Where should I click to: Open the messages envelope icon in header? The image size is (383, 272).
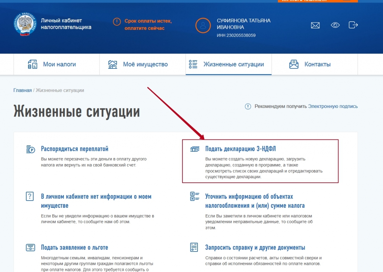(x=315, y=25)
